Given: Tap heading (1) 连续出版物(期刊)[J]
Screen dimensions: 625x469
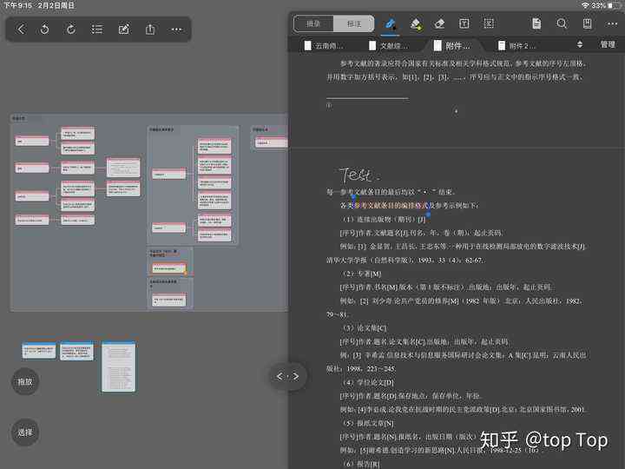Looking at the screenshot, I should coord(383,219).
